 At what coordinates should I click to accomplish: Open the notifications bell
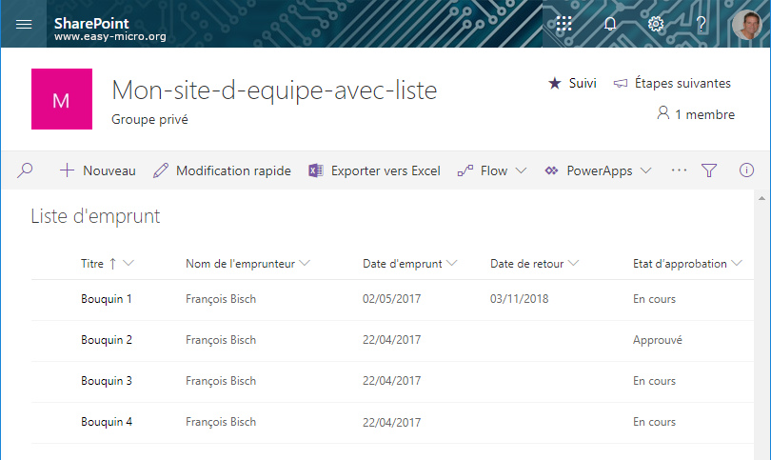[x=610, y=24]
